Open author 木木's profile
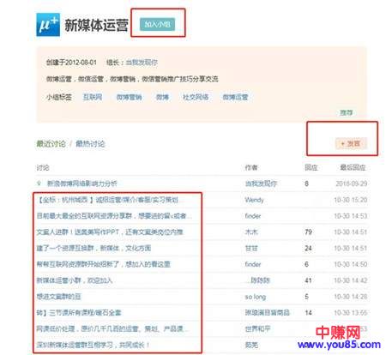This screenshot has width=386, height=355. pyautogui.click(x=251, y=232)
